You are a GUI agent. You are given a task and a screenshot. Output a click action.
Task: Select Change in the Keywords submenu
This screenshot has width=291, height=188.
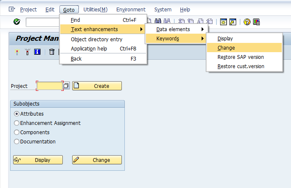point(245,48)
